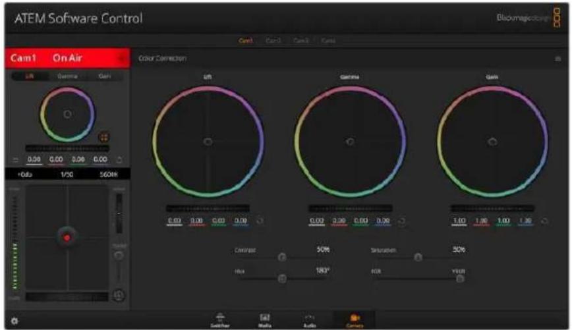Click the focus wheel above auto focus
Viewport: 572px width, 330px height.
tap(119, 256)
